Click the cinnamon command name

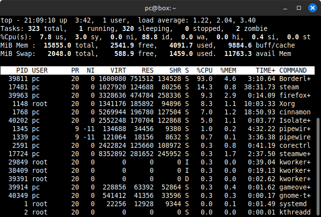(295, 112)
